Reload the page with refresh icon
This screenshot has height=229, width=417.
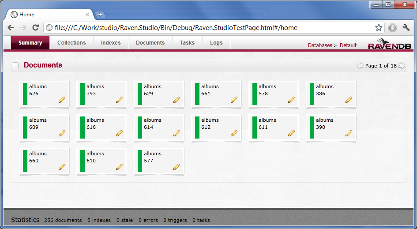pos(35,27)
